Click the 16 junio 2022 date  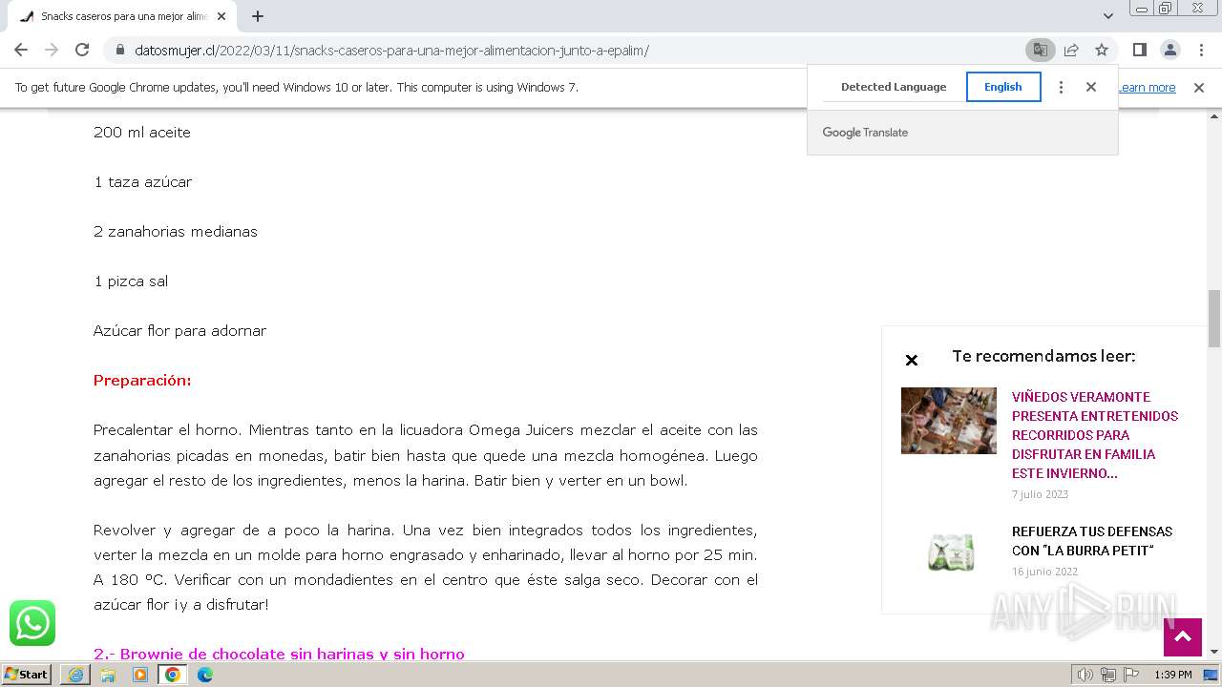[1045, 572]
